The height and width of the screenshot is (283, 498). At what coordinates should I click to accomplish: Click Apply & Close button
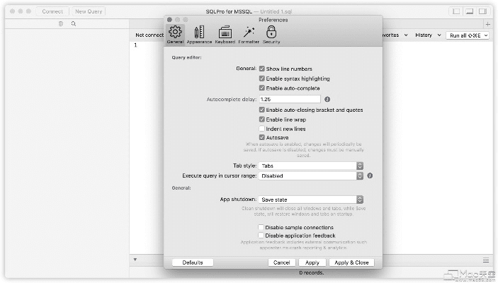pos(351,262)
